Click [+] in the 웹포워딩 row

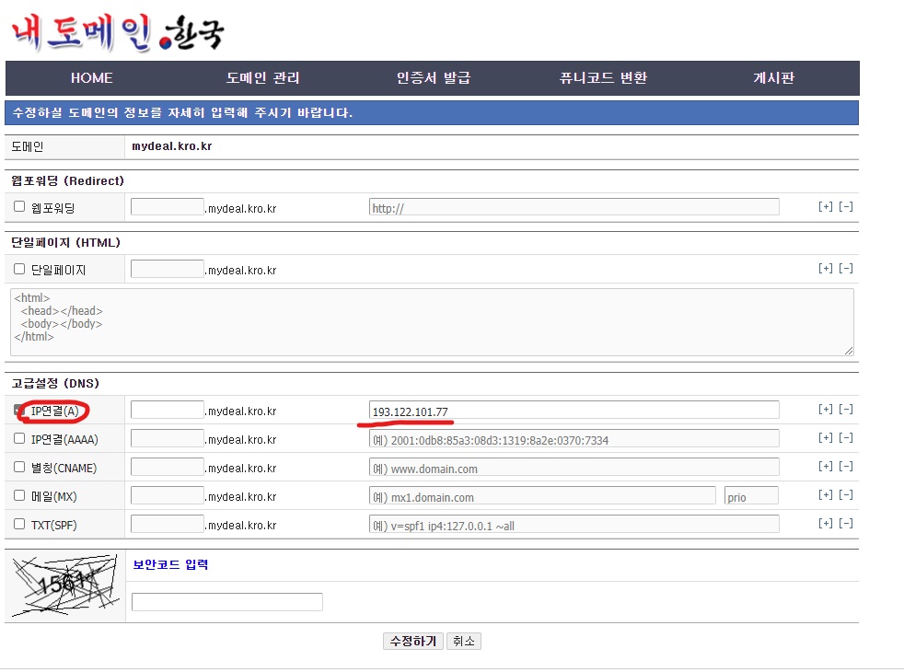pos(825,207)
